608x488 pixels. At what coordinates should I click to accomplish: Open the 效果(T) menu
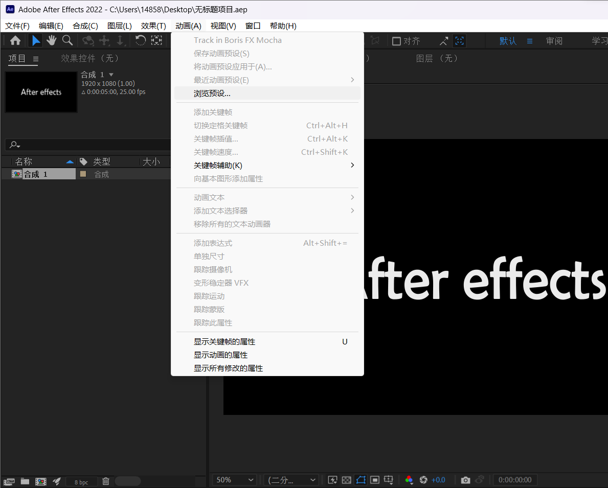153,26
